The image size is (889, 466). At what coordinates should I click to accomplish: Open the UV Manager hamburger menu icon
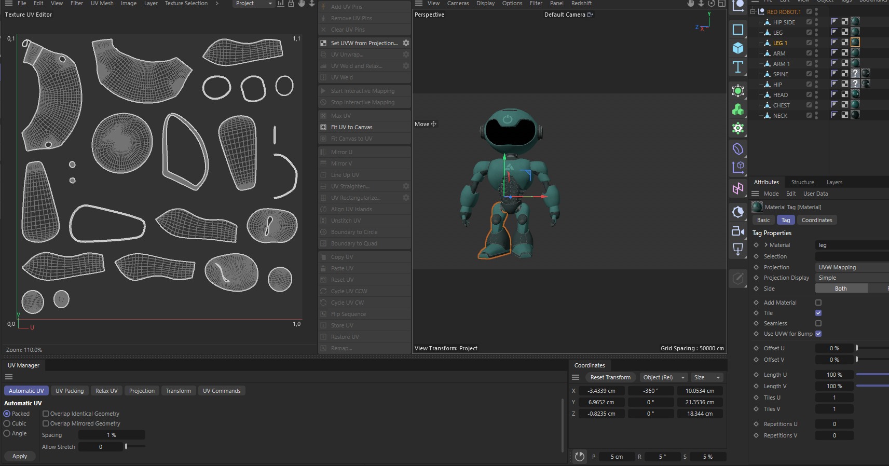pos(8,377)
